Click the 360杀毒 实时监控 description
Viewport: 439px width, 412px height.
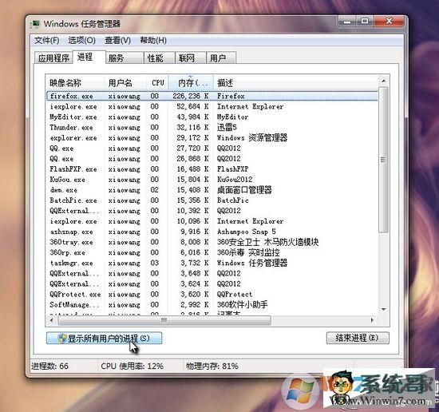pyautogui.click(x=248, y=252)
